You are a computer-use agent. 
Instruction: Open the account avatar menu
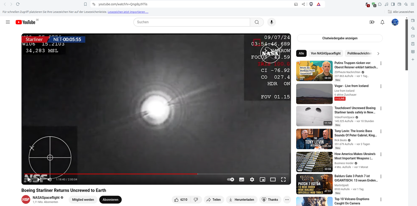(395, 22)
